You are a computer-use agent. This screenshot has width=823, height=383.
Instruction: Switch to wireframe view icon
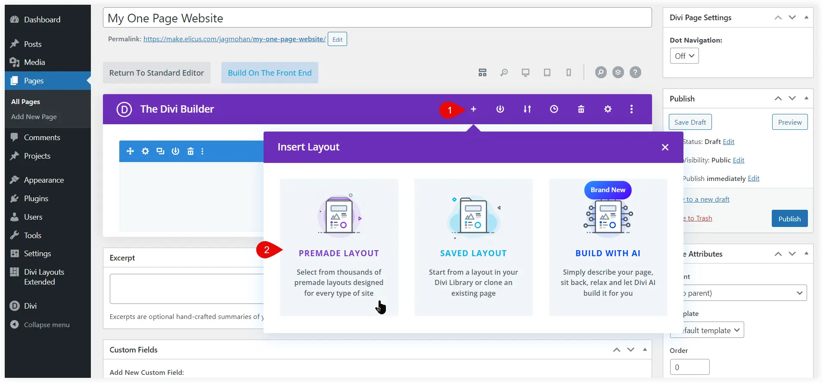coord(482,73)
